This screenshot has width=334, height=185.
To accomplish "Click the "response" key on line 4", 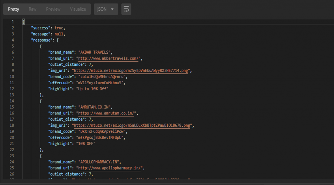I will [42, 40].
